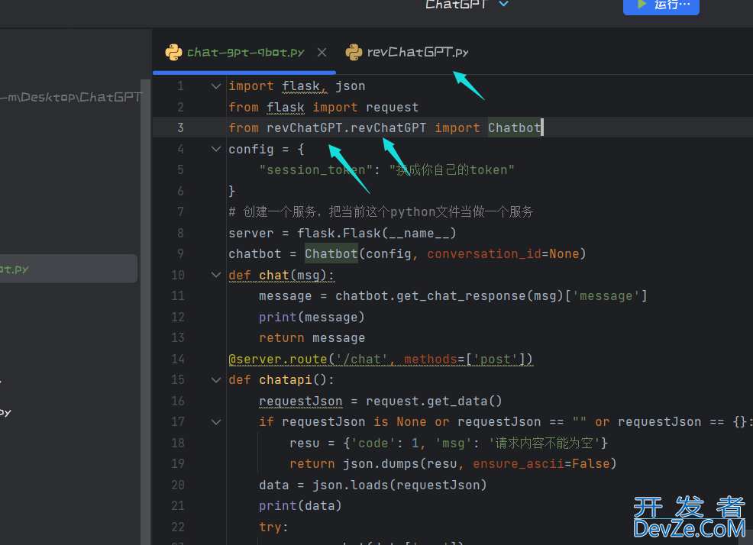753x545 pixels.
Task: Click def chatapi function name
Action: [286, 380]
